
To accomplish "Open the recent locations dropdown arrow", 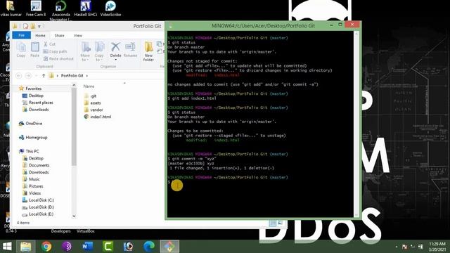I will (36, 76).
